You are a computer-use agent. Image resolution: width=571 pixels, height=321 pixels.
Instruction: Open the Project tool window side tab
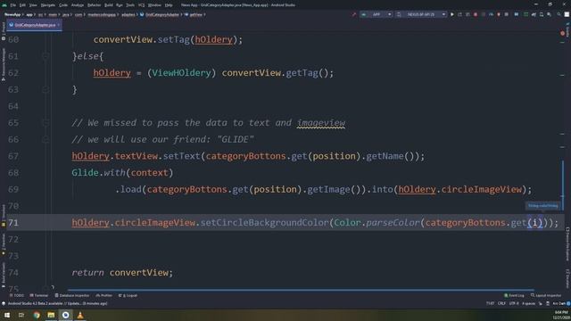coord(4,31)
